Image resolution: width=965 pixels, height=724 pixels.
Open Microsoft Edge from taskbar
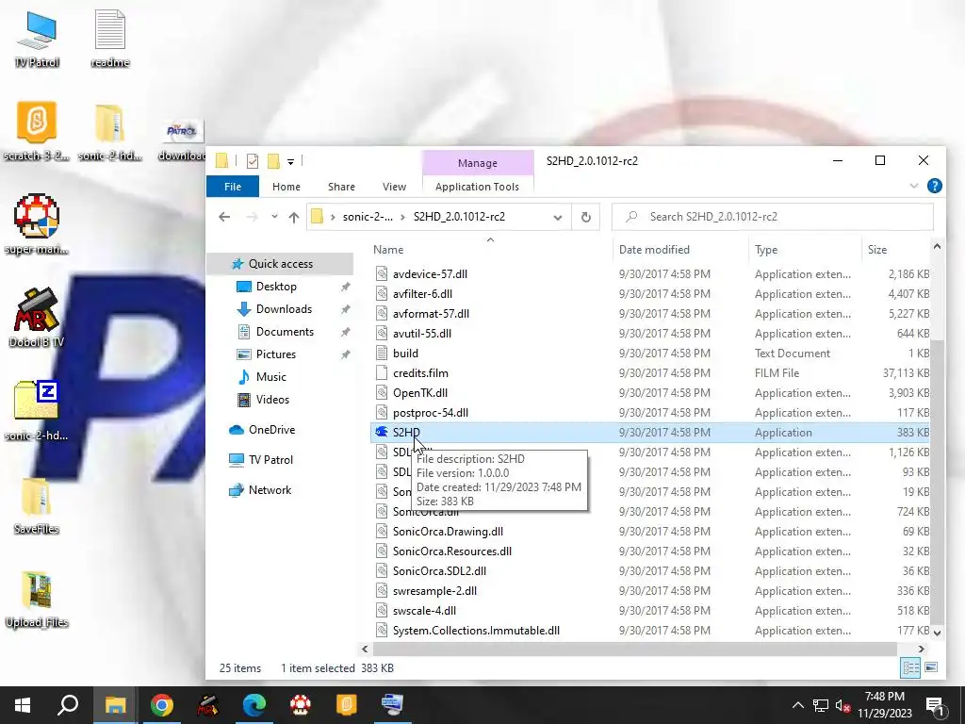coord(254,705)
